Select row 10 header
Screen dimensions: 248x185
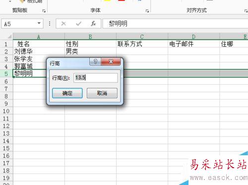click(6, 111)
